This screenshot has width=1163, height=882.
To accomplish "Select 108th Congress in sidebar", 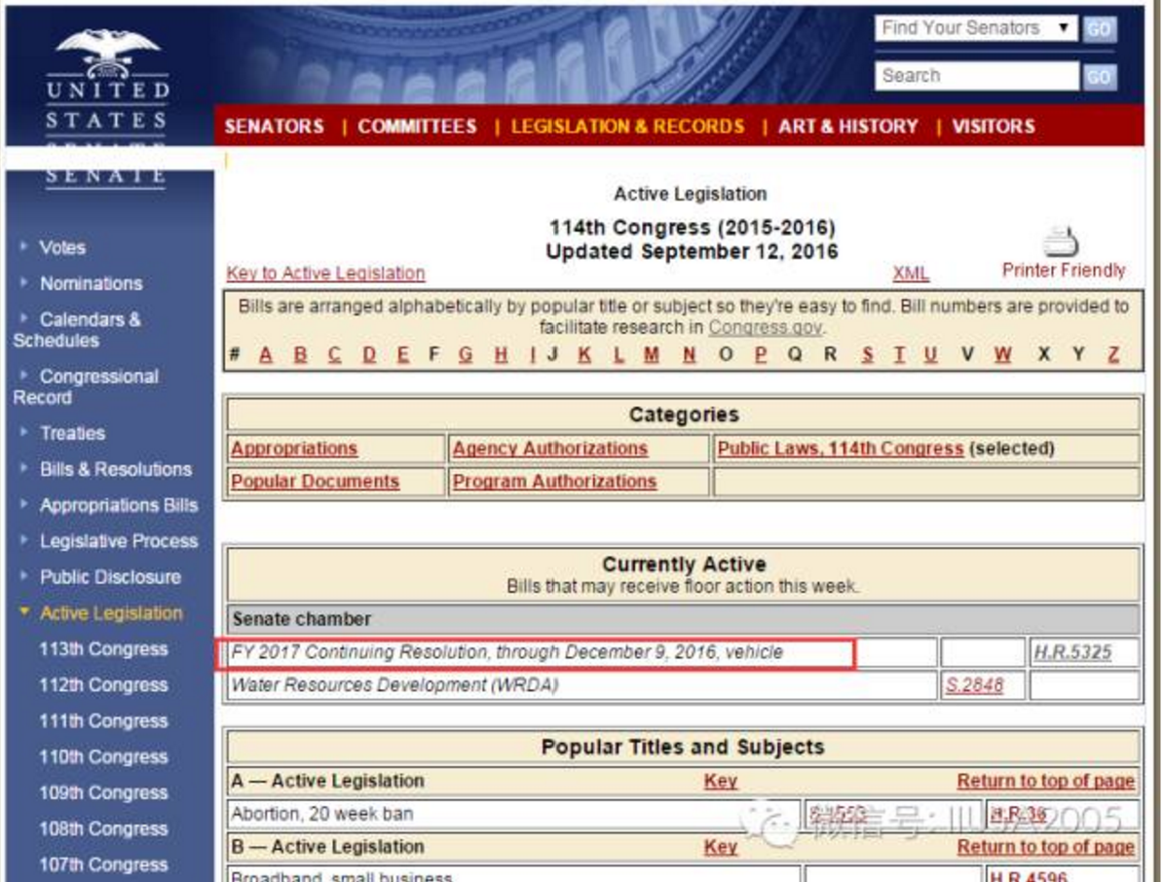I will tap(103, 828).
